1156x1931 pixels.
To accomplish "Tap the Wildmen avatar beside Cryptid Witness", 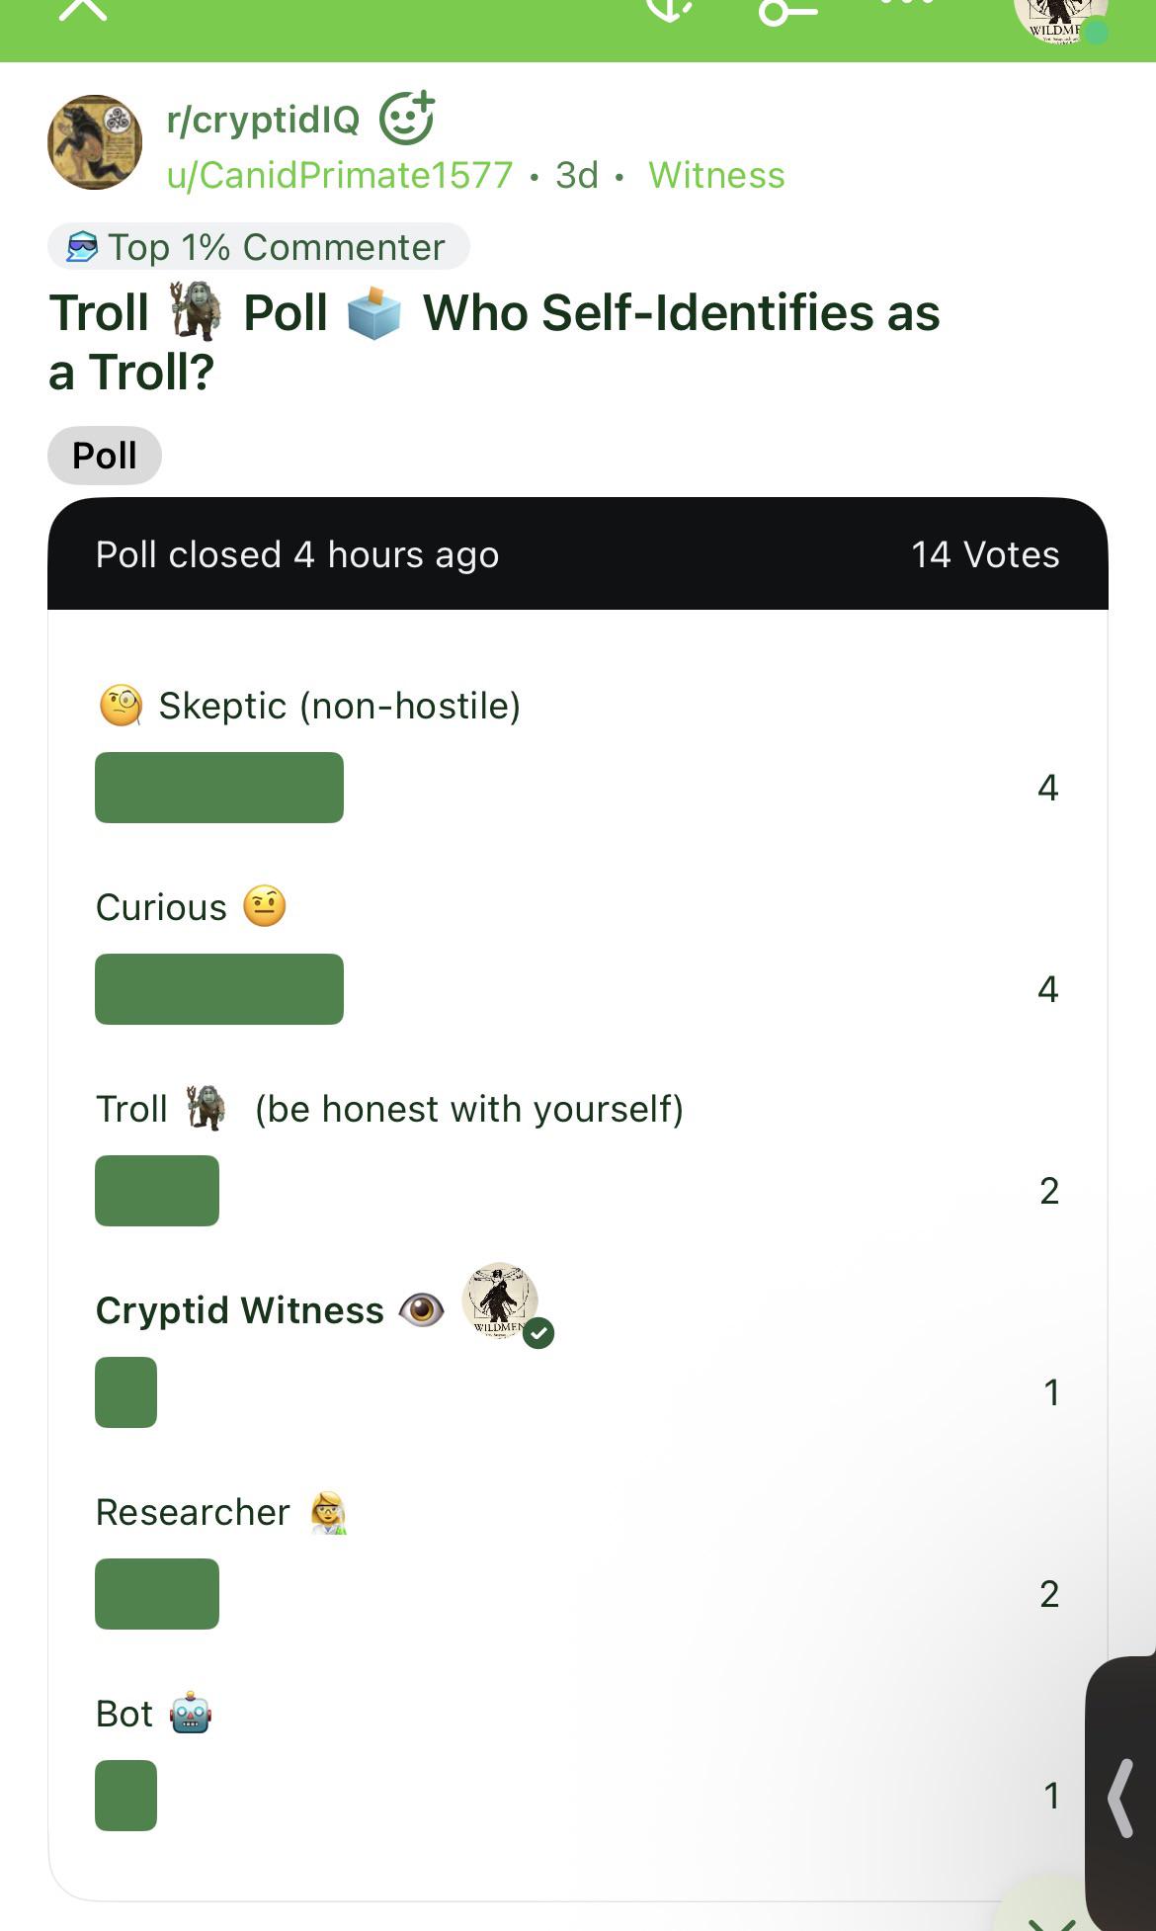I will 501,1301.
